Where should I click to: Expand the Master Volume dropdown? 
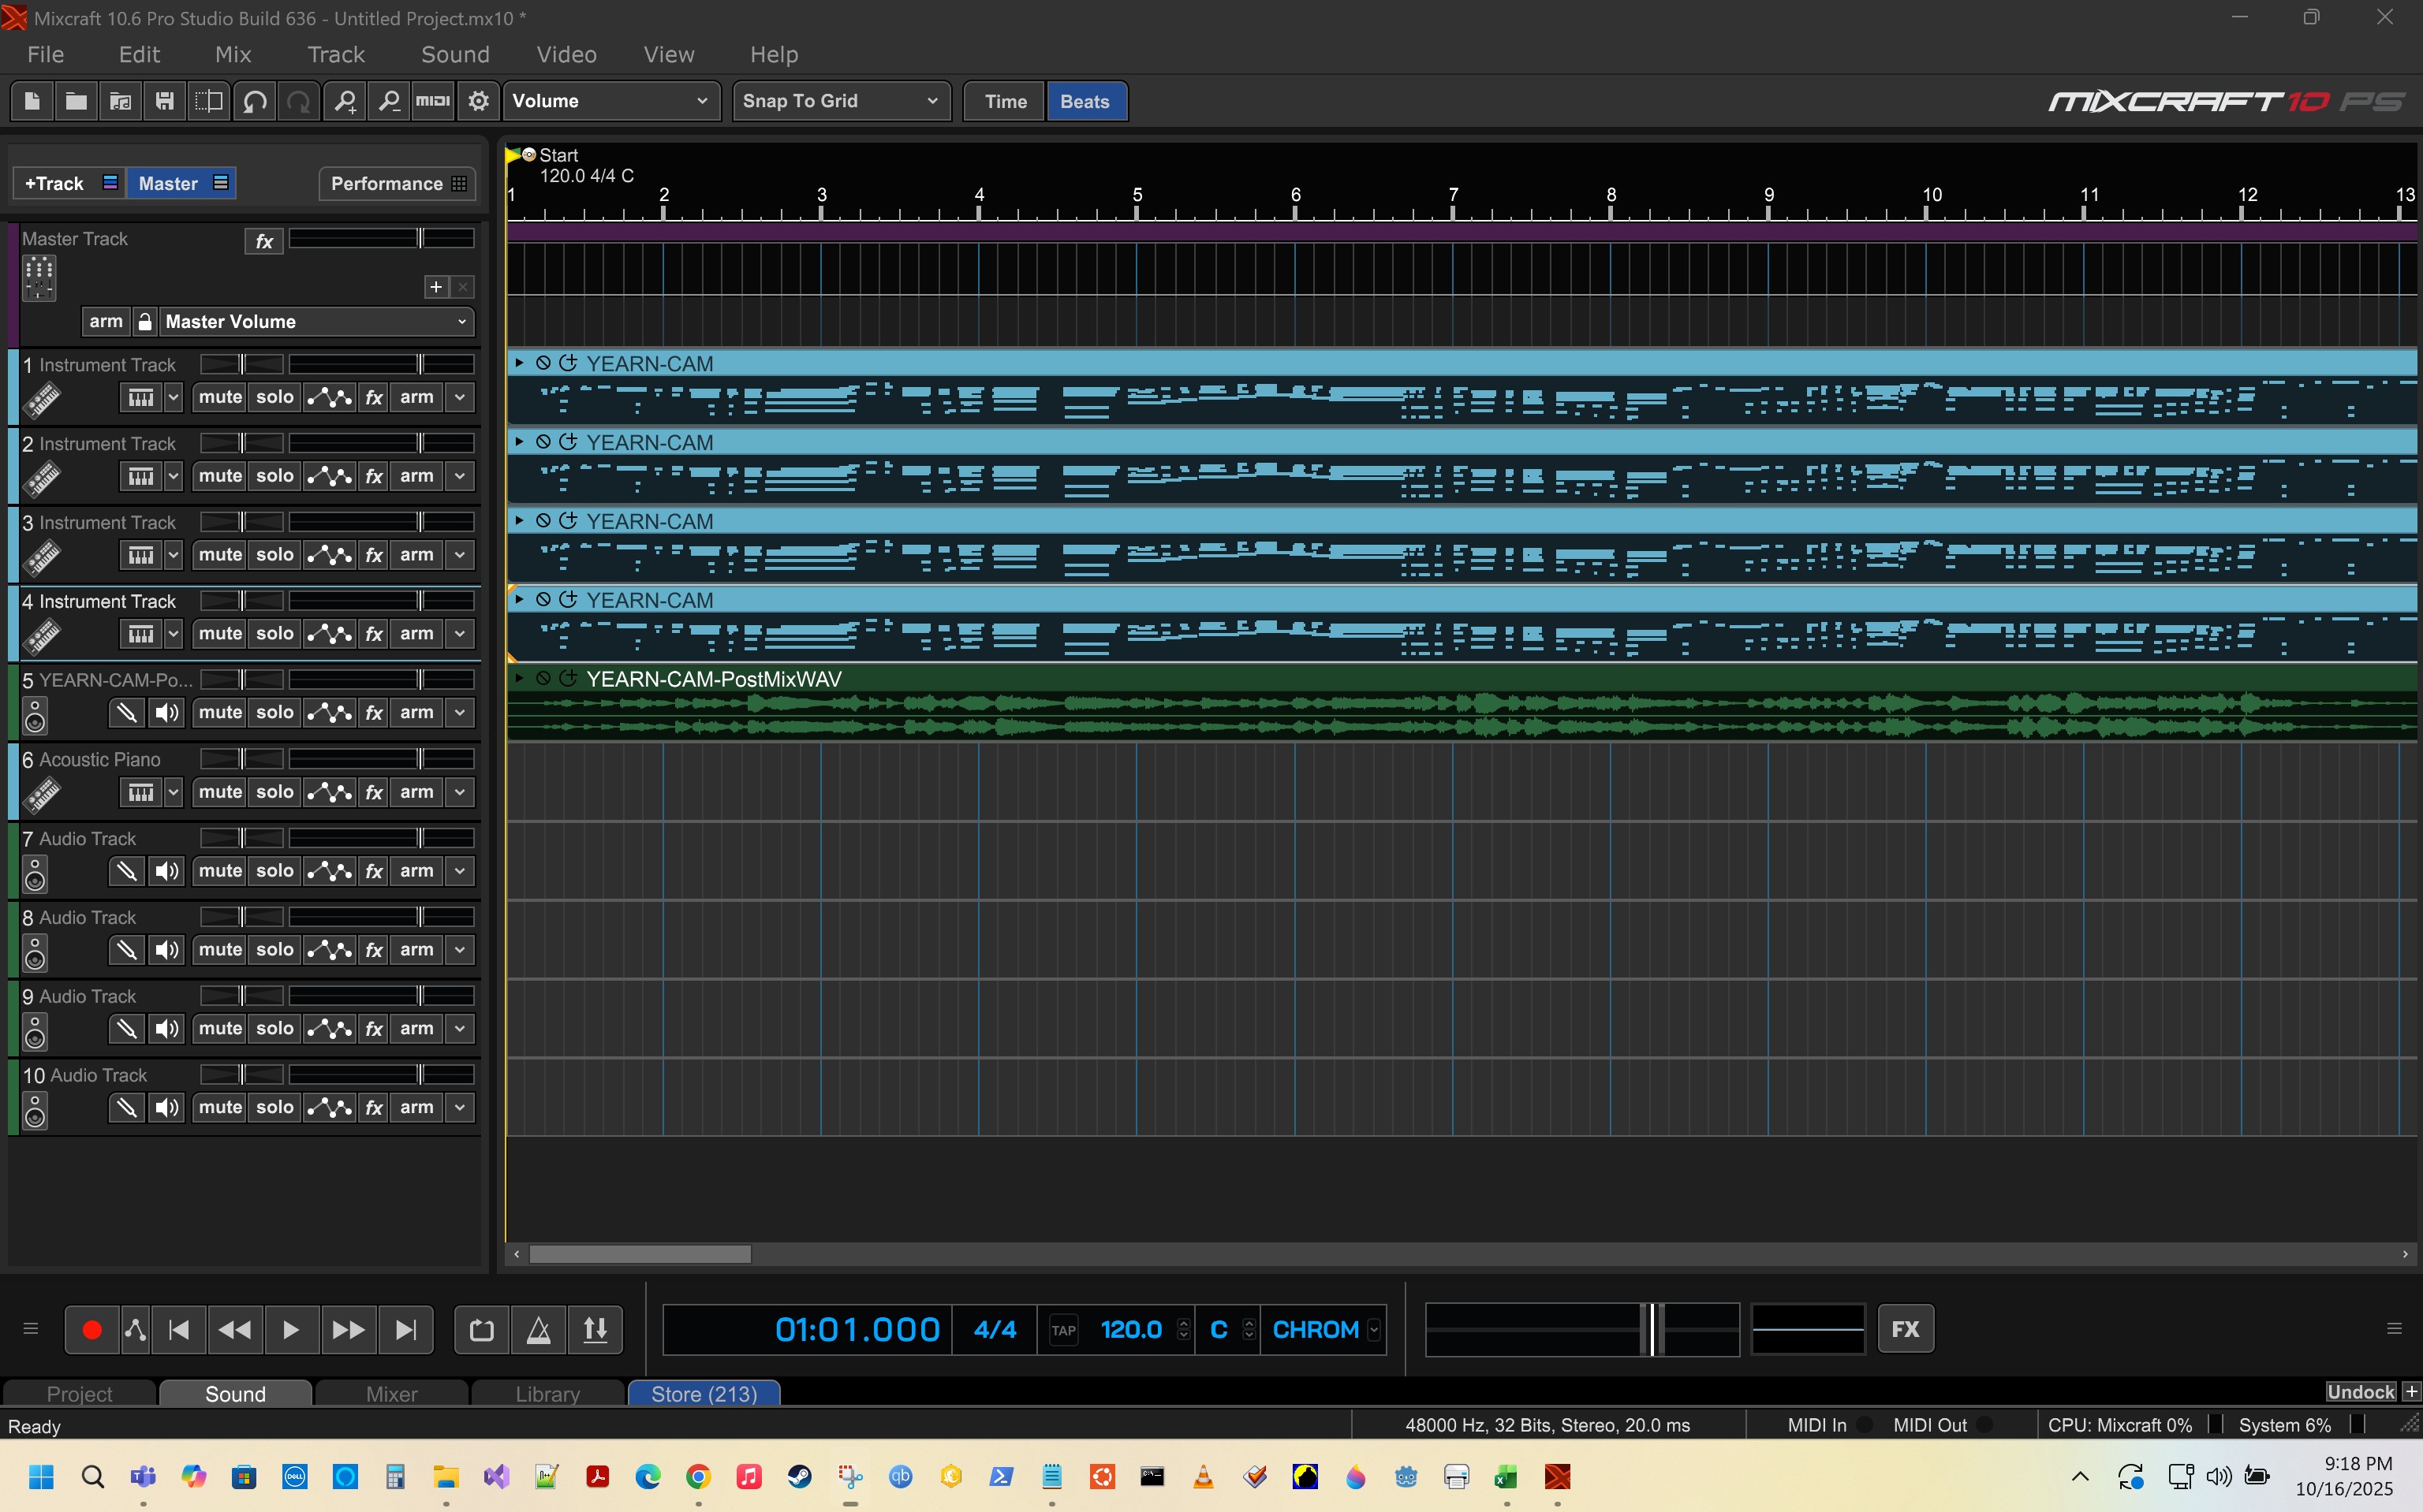461,322
